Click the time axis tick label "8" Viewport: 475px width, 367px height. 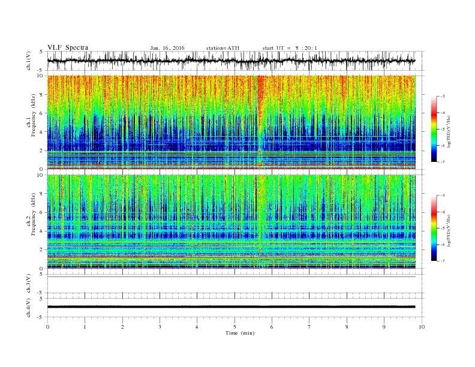click(x=347, y=327)
